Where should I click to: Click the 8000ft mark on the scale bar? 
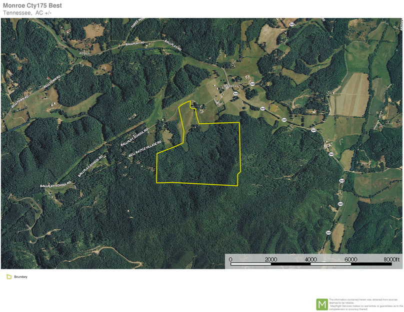[x=392, y=259]
